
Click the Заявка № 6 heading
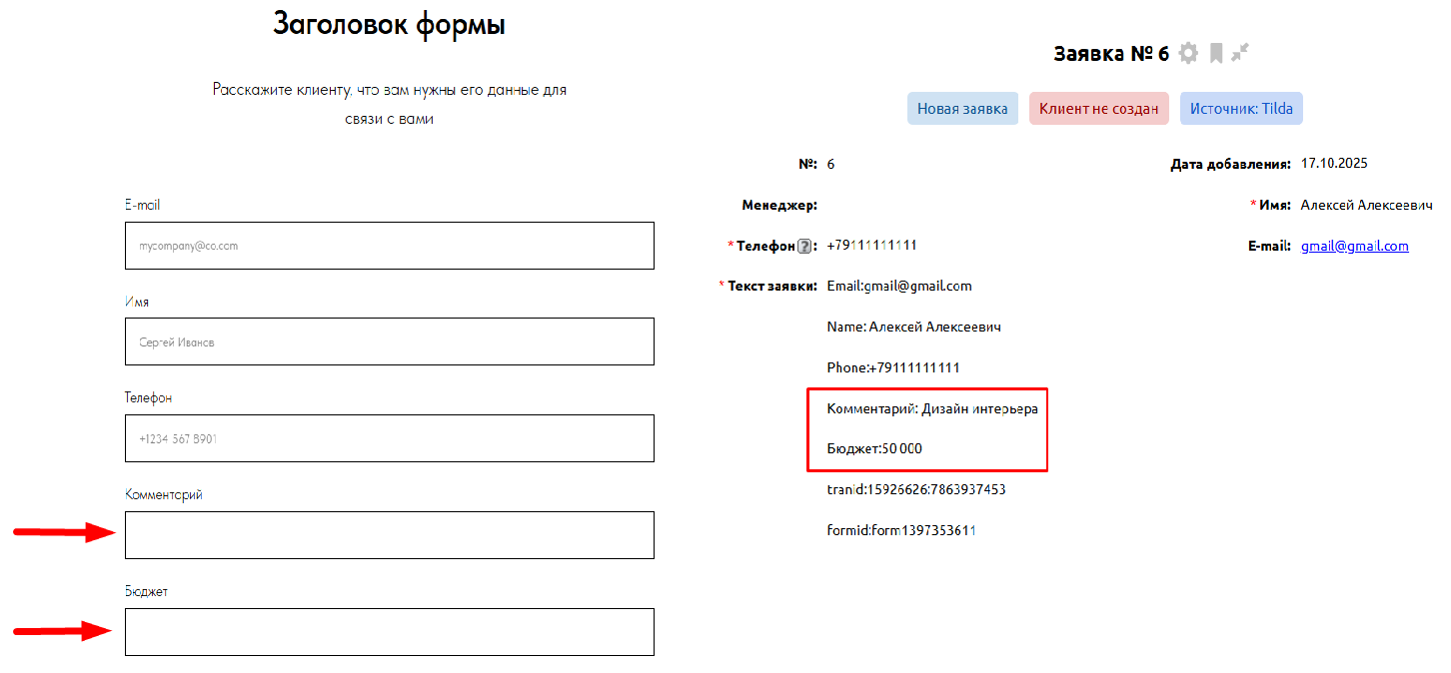(1110, 54)
